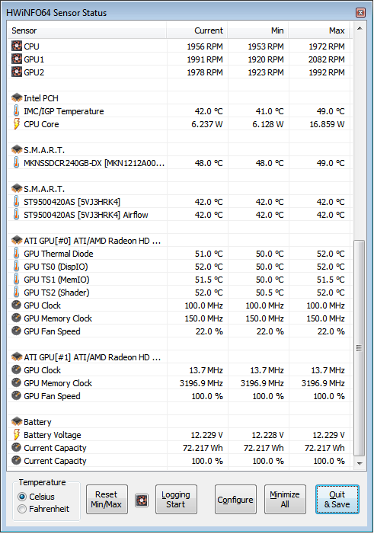The width and height of the screenshot is (374, 534).
Task: Open the Configure dialog
Action: click(x=235, y=499)
